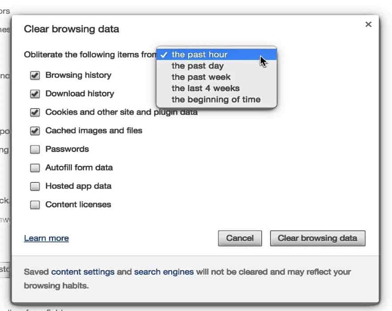
Task: Uncheck the Download history checkbox
Action: click(35, 94)
